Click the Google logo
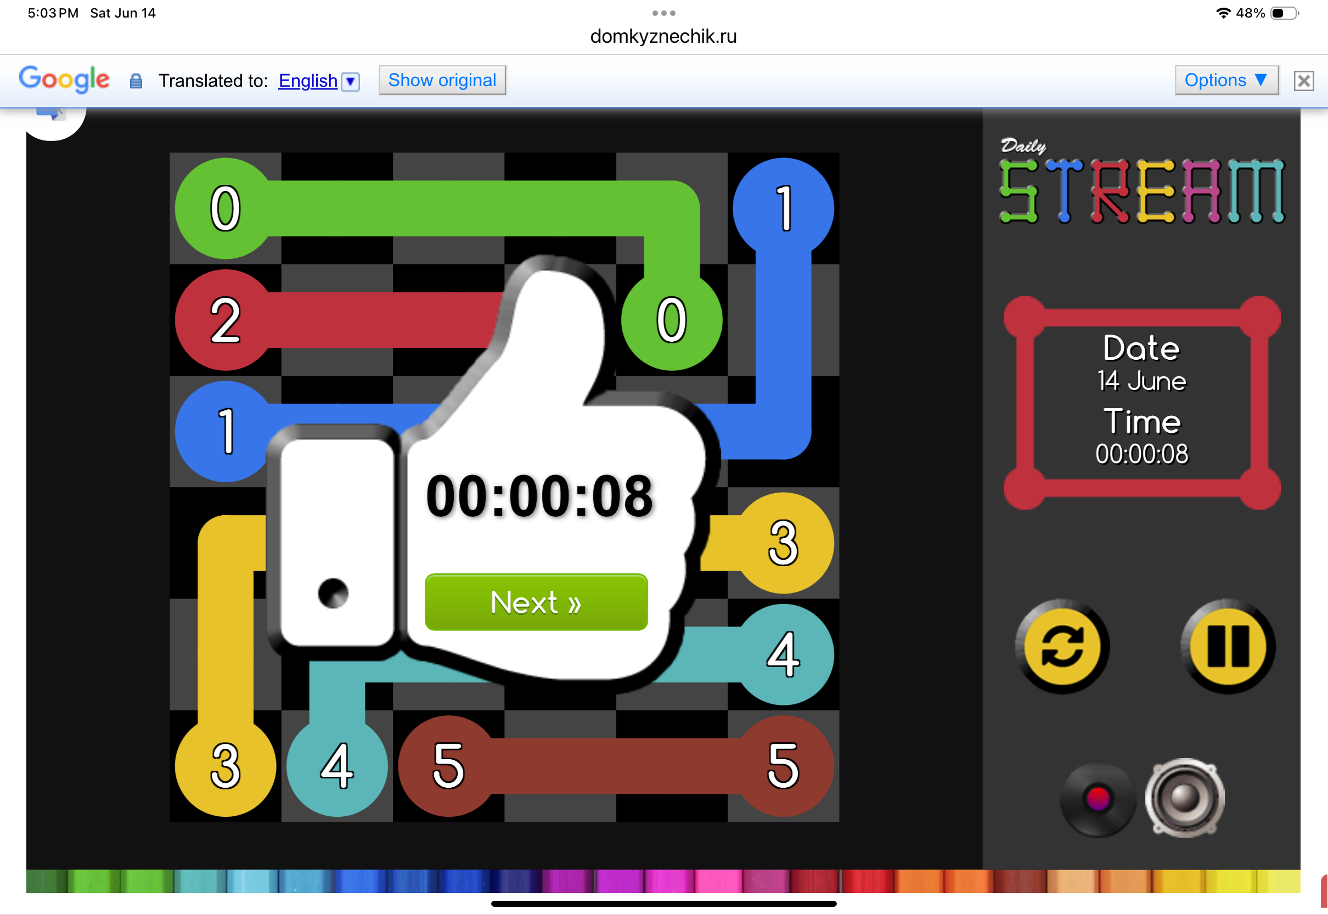 (64, 79)
